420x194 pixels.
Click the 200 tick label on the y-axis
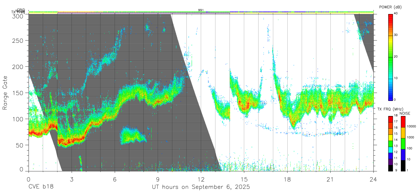(18, 67)
